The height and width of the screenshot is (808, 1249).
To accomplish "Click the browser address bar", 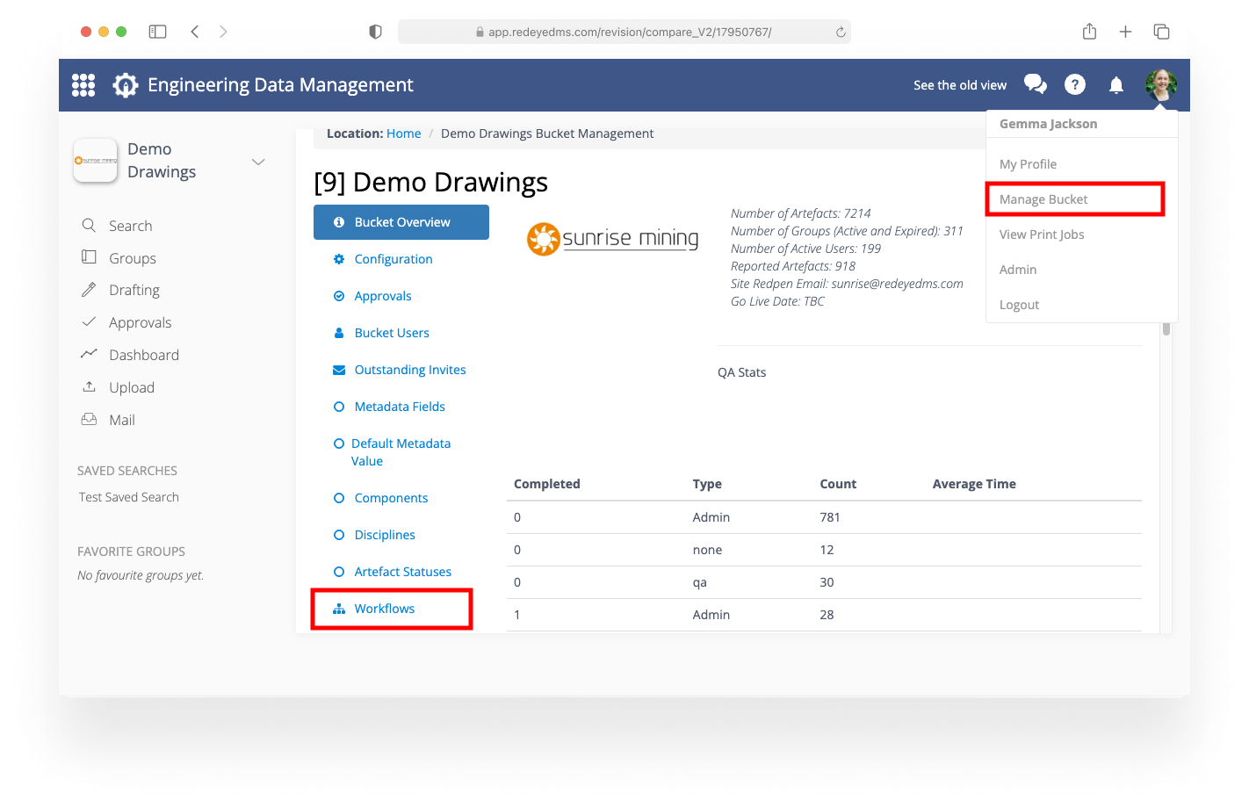I will tap(624, 32).
